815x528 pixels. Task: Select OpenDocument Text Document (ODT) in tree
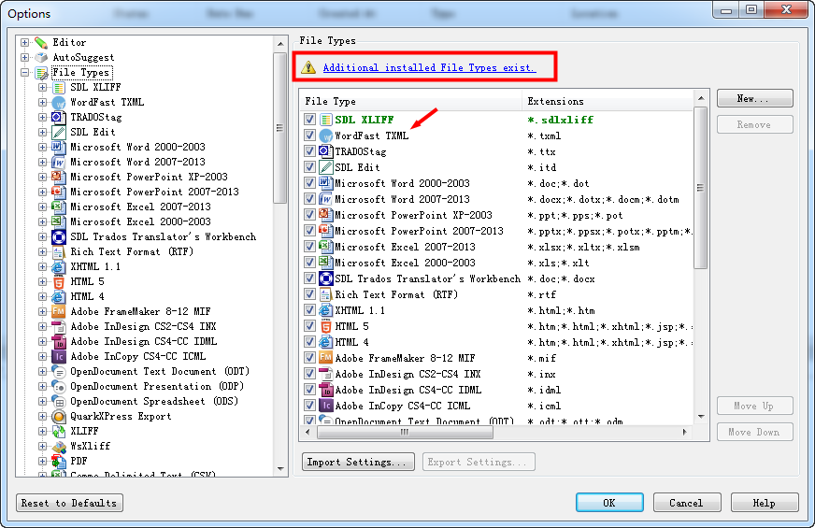coord(160,372)
